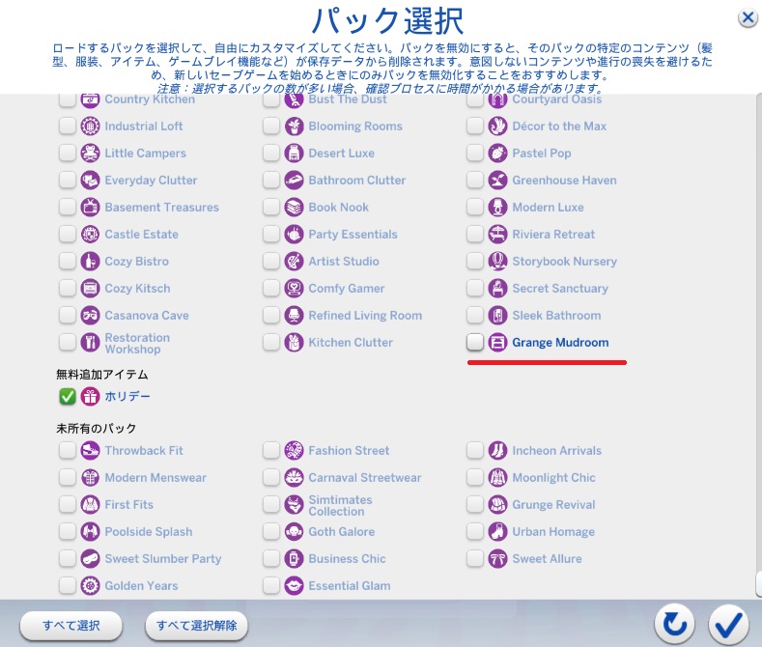Uncheck the ホリデー pack checkbox

[x=67, y=396]
